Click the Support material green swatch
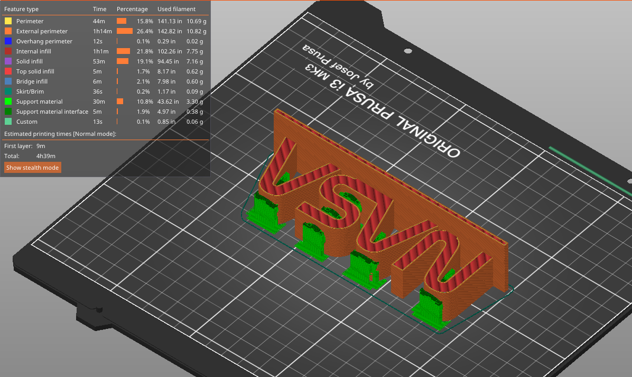The width and height of the screenshot is (632, 377). (x=8, y=102)
